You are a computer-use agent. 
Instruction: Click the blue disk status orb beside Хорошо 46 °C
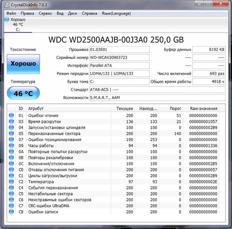point(7,19)
